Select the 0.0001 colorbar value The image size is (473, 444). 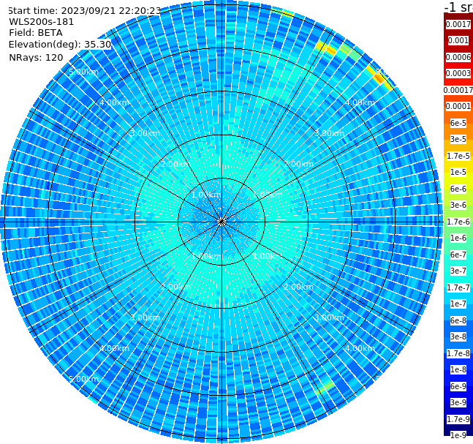[458, 106]
